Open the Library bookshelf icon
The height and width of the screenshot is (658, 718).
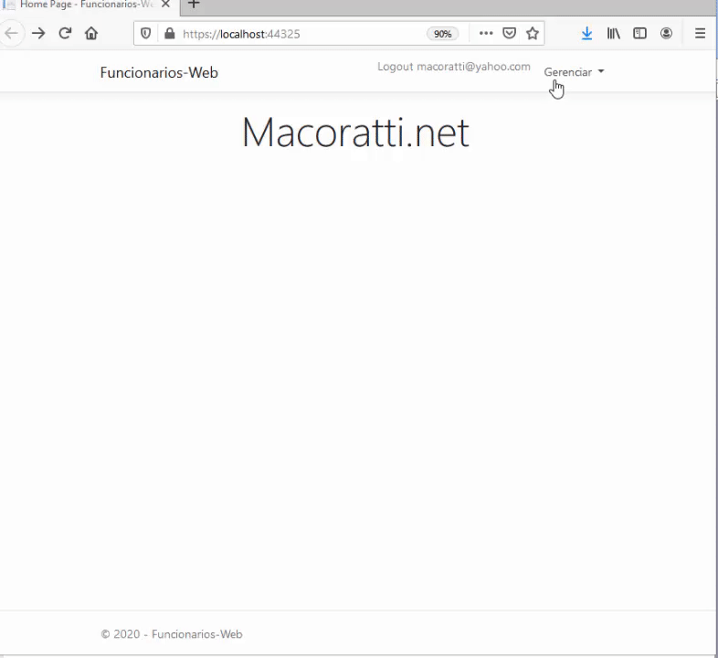click(x=614, y=34)
